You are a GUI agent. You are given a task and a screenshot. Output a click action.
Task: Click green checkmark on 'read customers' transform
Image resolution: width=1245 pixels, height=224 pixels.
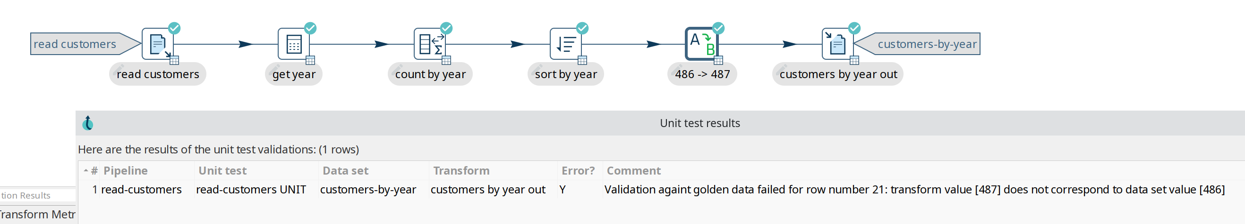click(x=174, y=28)
